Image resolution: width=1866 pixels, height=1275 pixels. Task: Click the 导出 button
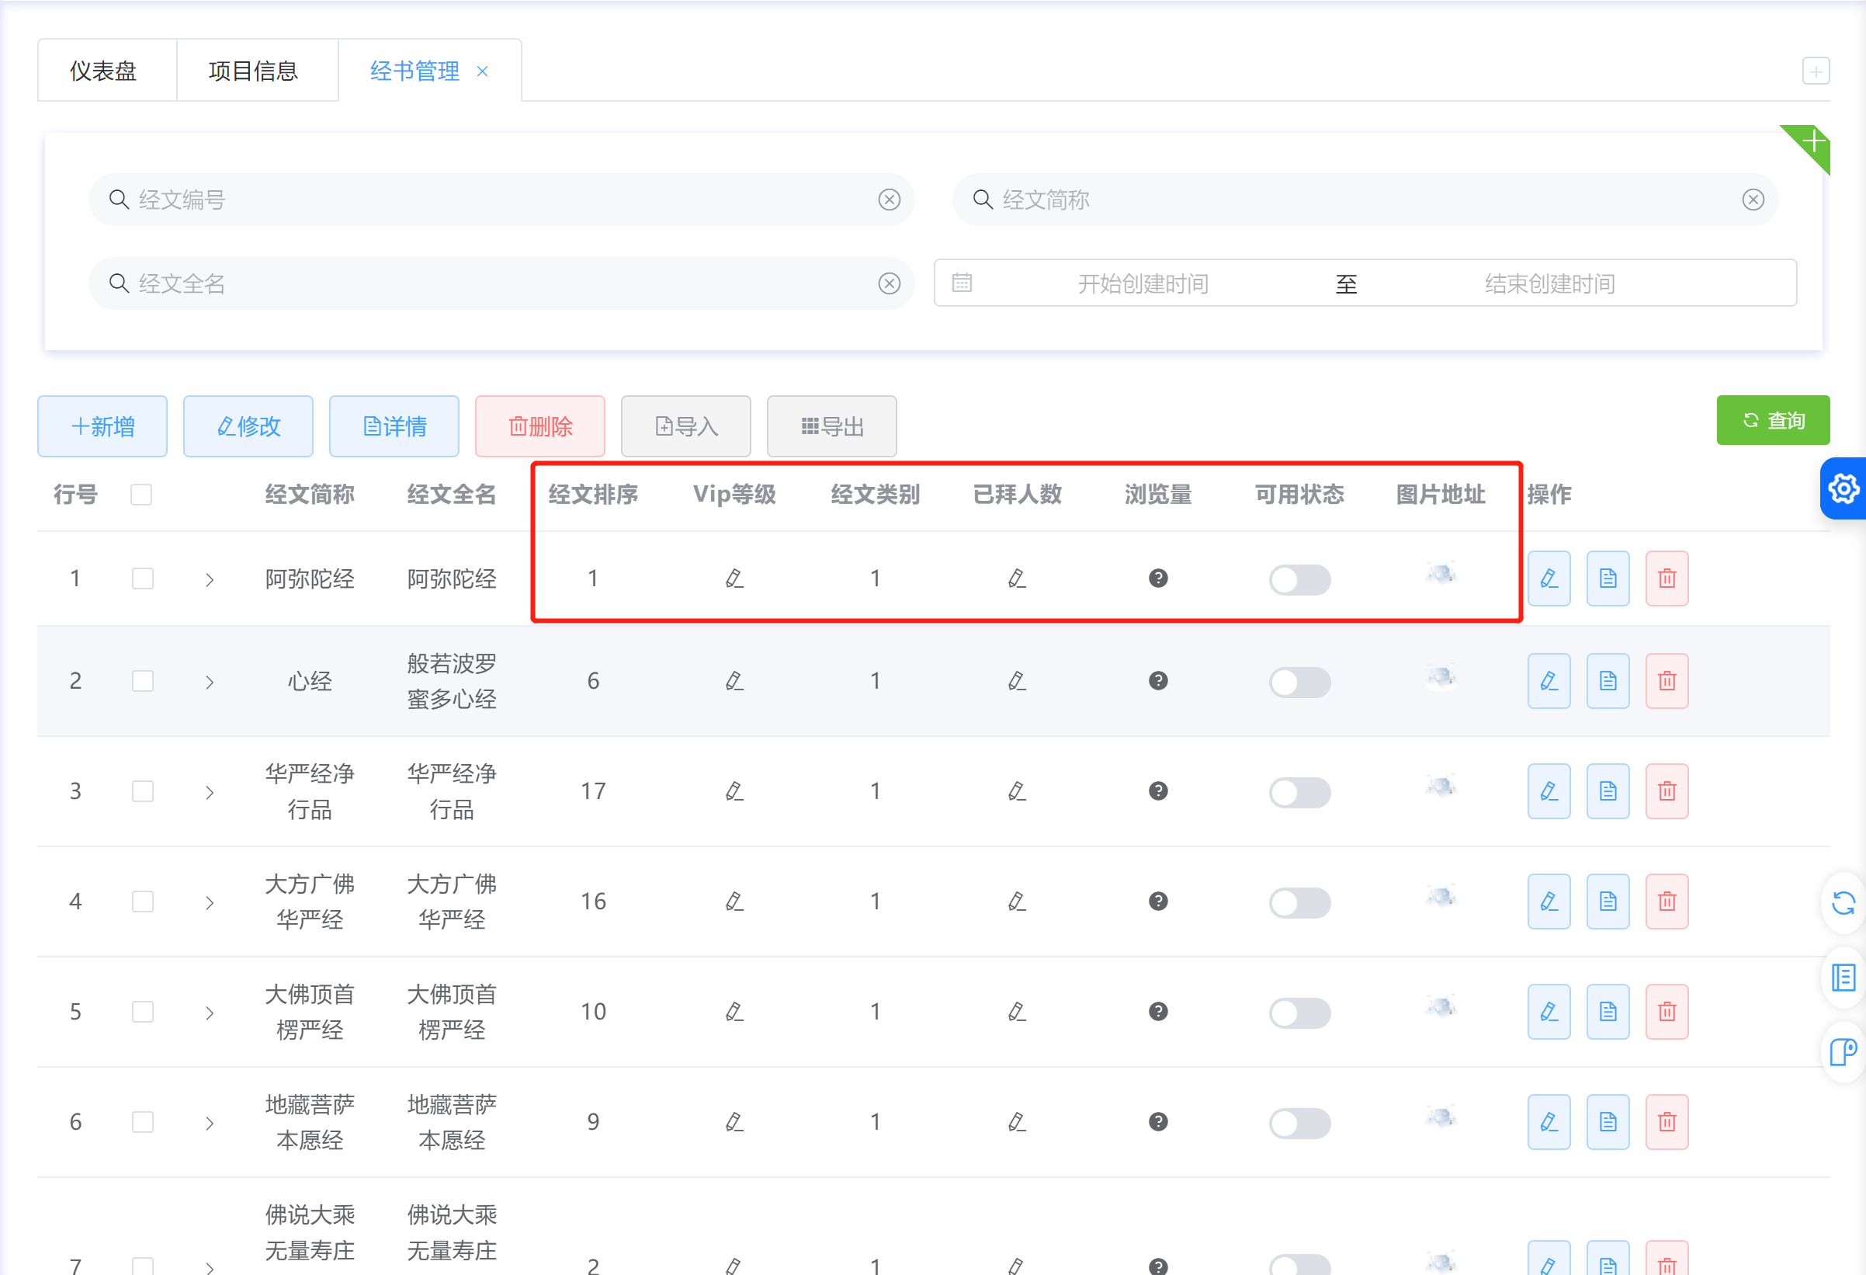pos(832,426)
